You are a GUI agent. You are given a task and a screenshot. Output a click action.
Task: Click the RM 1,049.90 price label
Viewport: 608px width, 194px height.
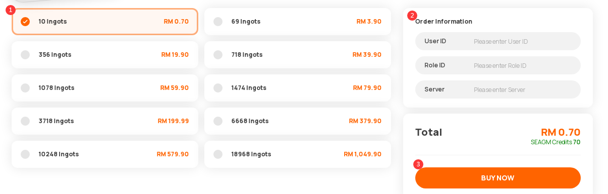point(363,154)
